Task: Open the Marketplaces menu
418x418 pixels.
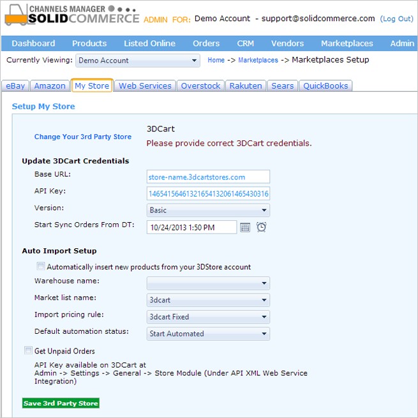Action: [347, 43]
